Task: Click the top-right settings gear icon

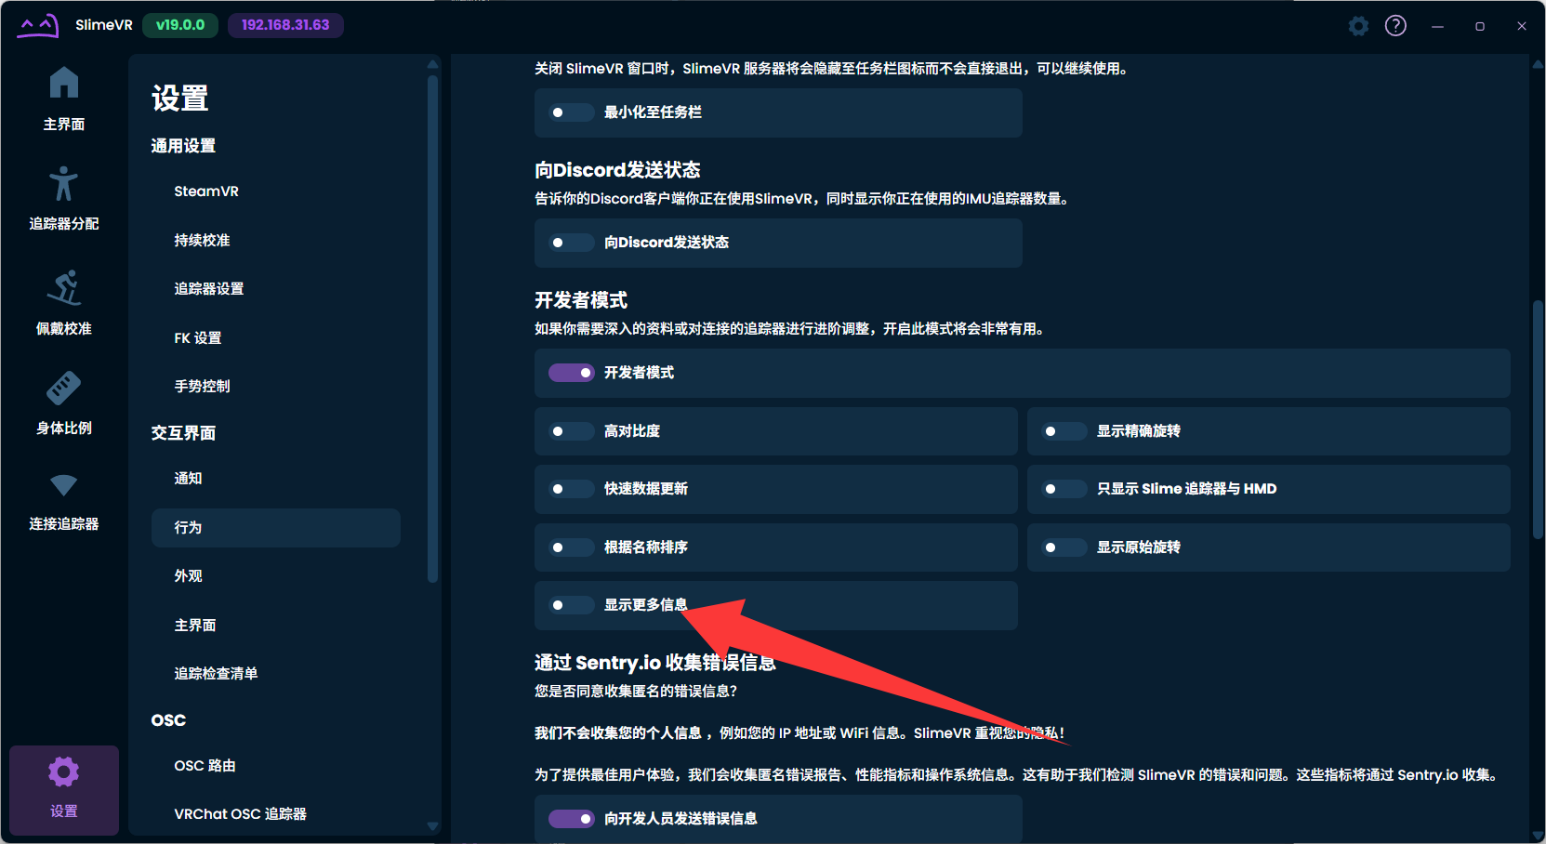Action: [1358, 26]
